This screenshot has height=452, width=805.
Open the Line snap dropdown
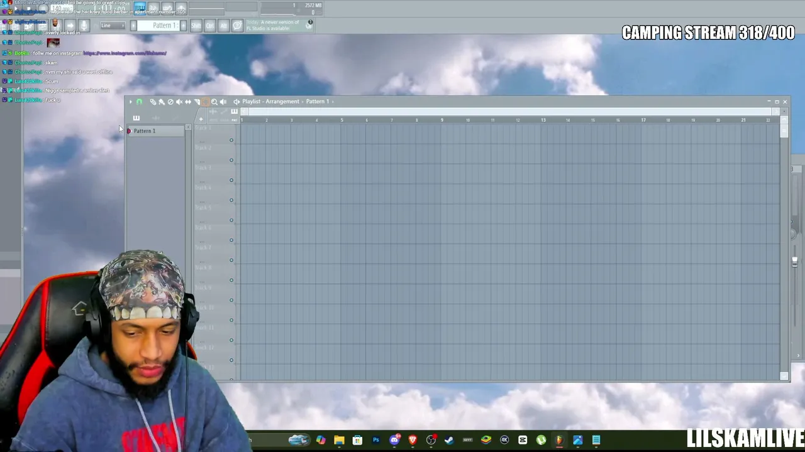112,26
